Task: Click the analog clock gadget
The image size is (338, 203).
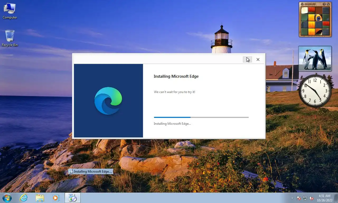Action: 315,91
